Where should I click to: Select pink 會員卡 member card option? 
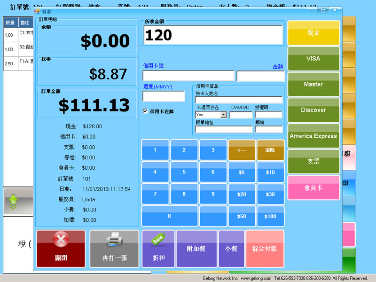pyautogui.click(x=313, y=188)
